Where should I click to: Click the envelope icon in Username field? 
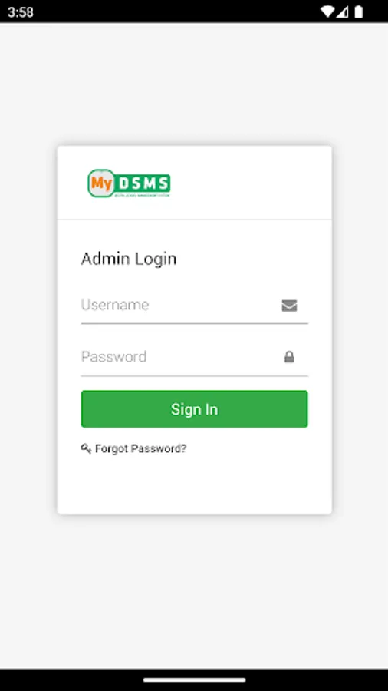tap(289, 306)
